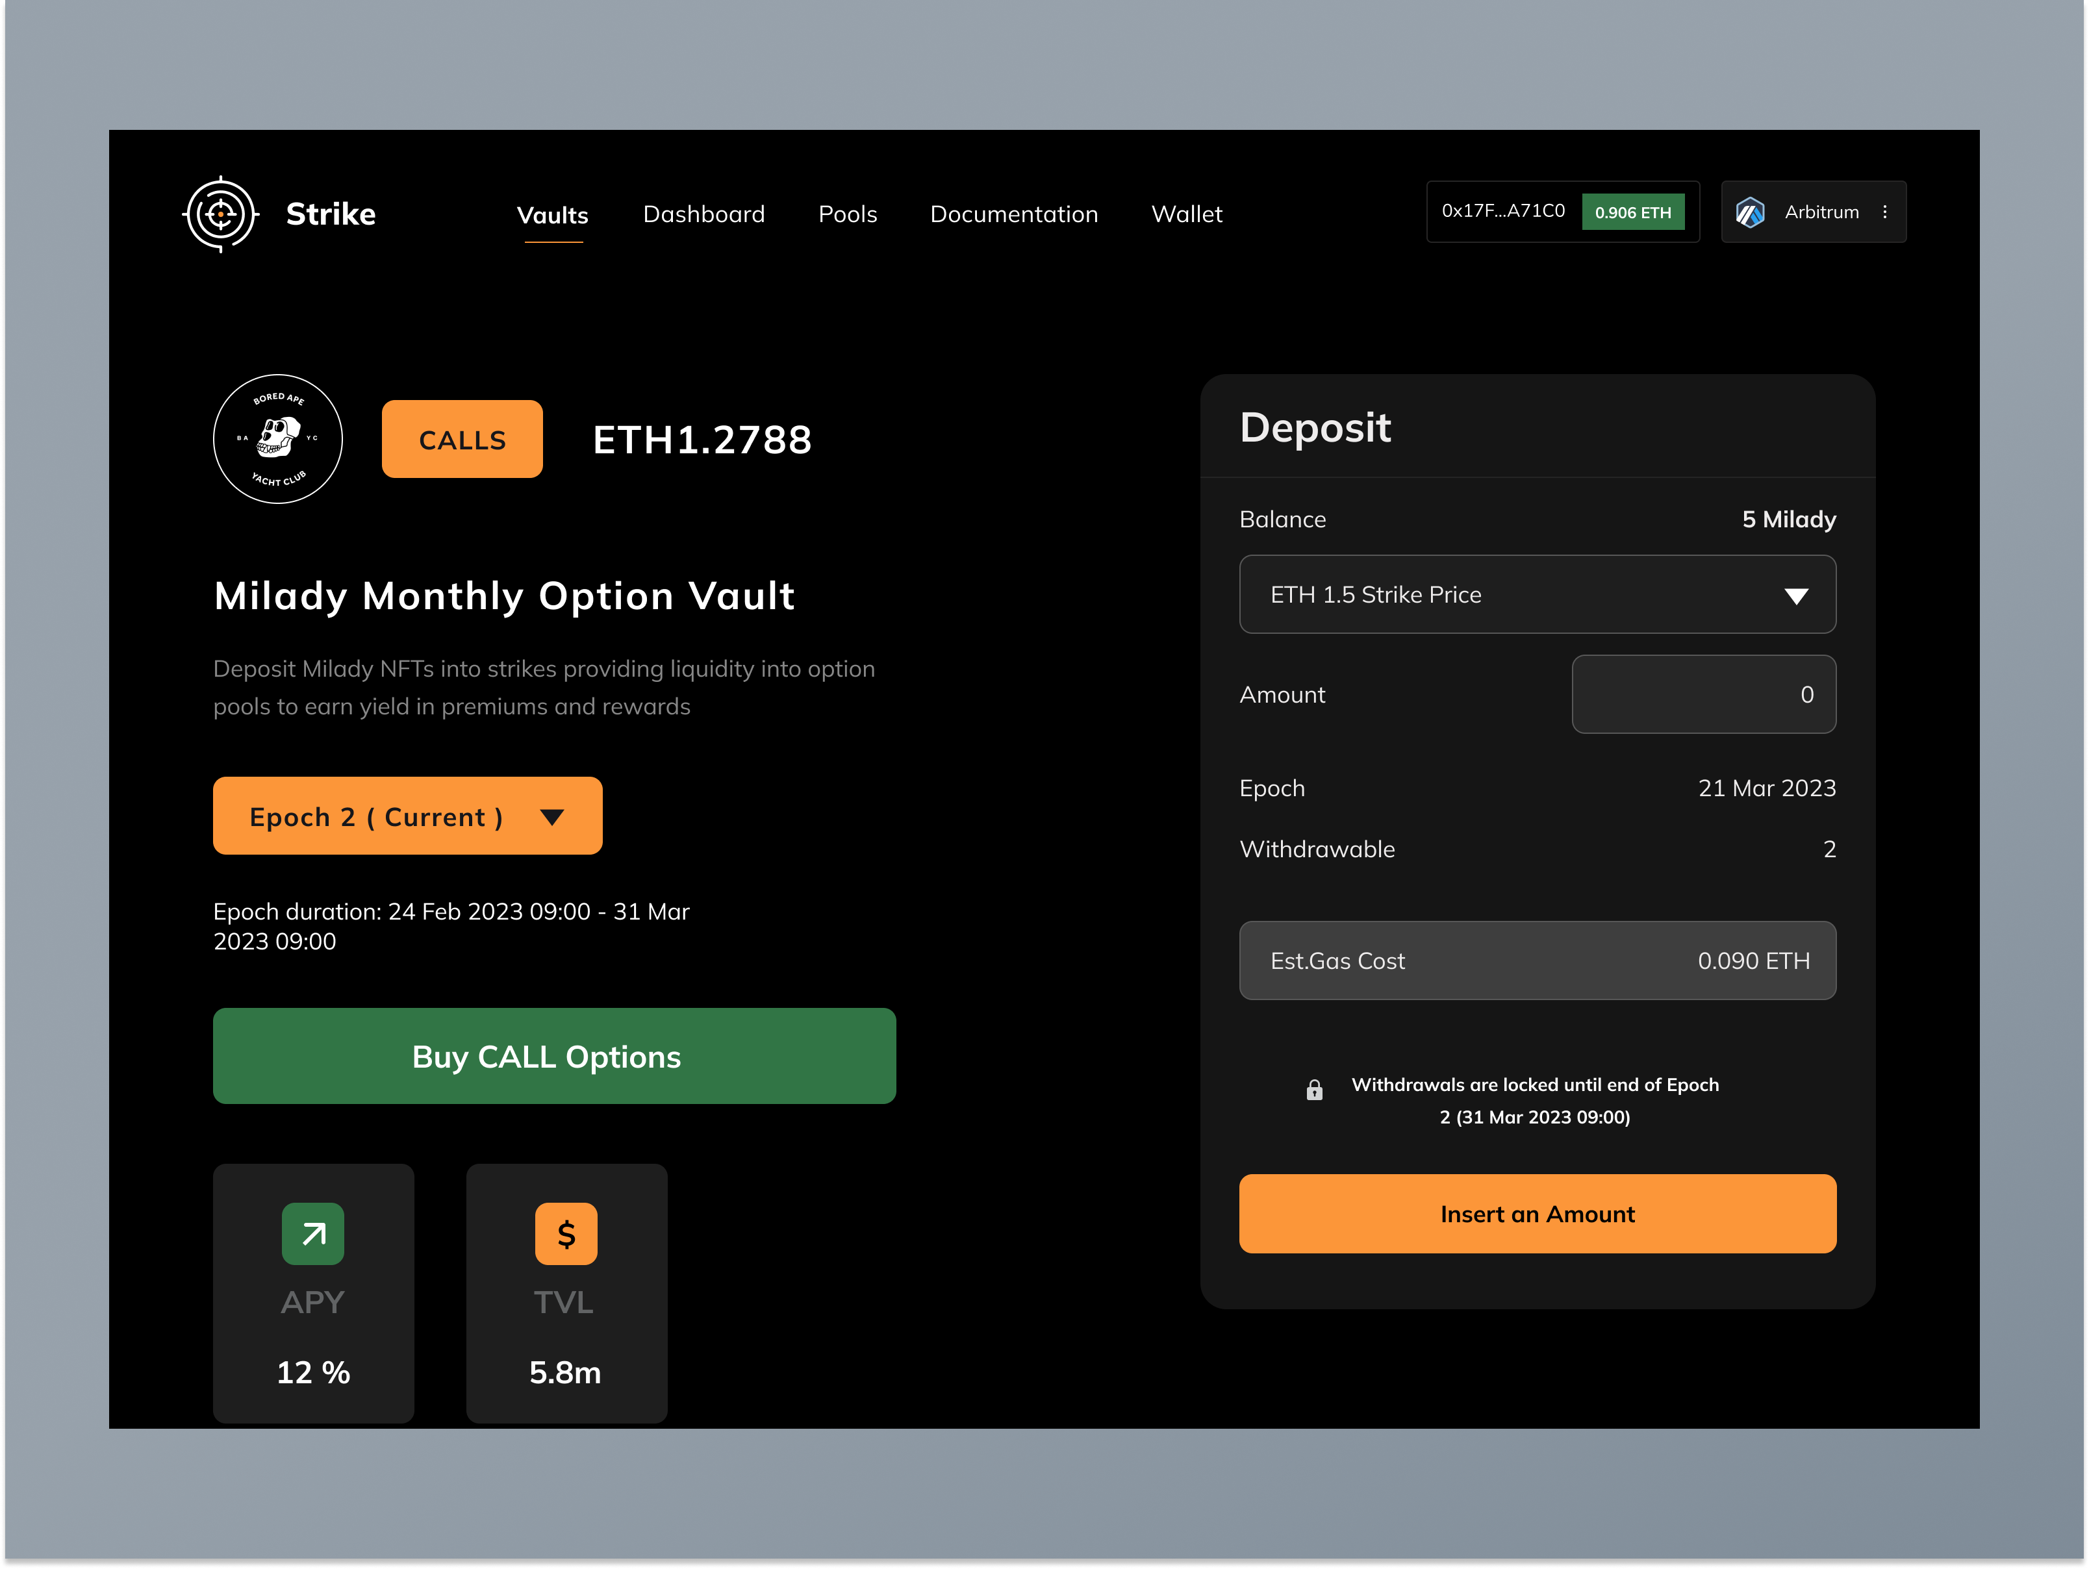2089x1569 pixels.
Task: Open the Documentation link in navigation
Action: [1013, 214]
